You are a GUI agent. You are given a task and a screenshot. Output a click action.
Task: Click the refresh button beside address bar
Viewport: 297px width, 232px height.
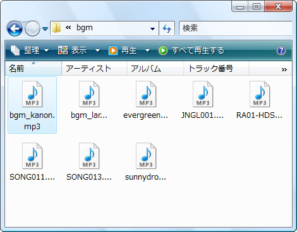coord(167,28)
